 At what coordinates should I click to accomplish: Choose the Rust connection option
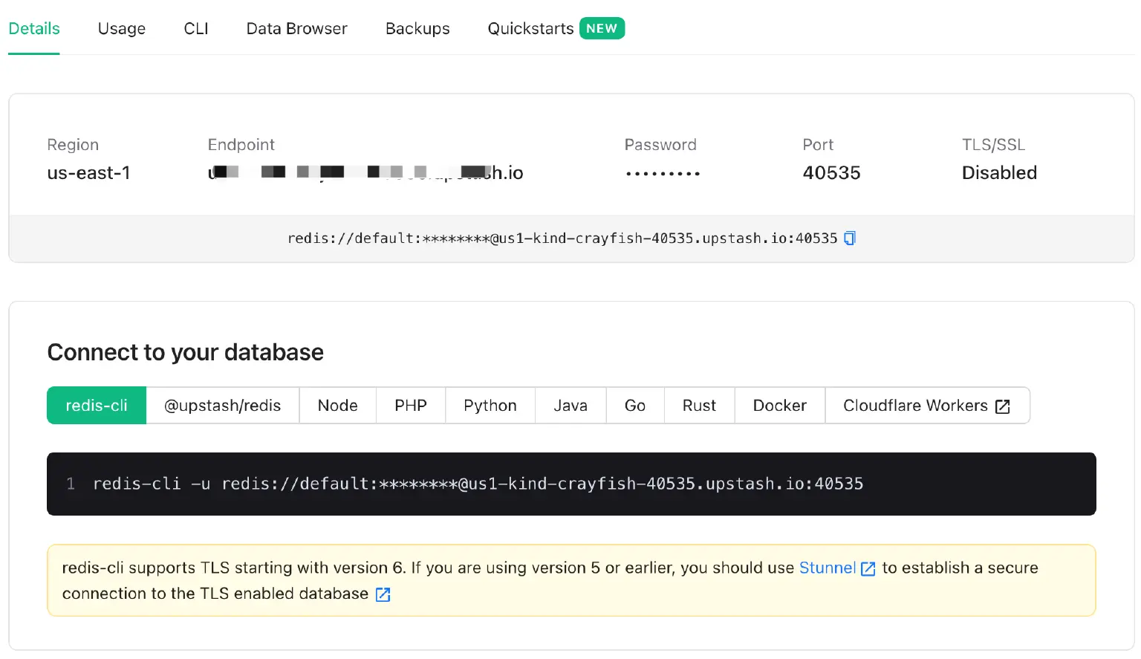coord(699,406)
